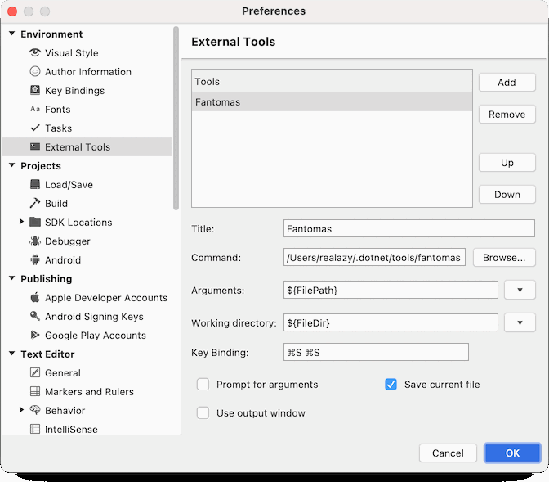The width and height of the screenshot is (549, 482).
Task: Click the Build hammer icon
Action: click(35, 203)
